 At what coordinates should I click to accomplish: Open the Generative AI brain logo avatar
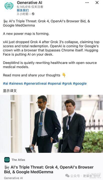(9, 6)
